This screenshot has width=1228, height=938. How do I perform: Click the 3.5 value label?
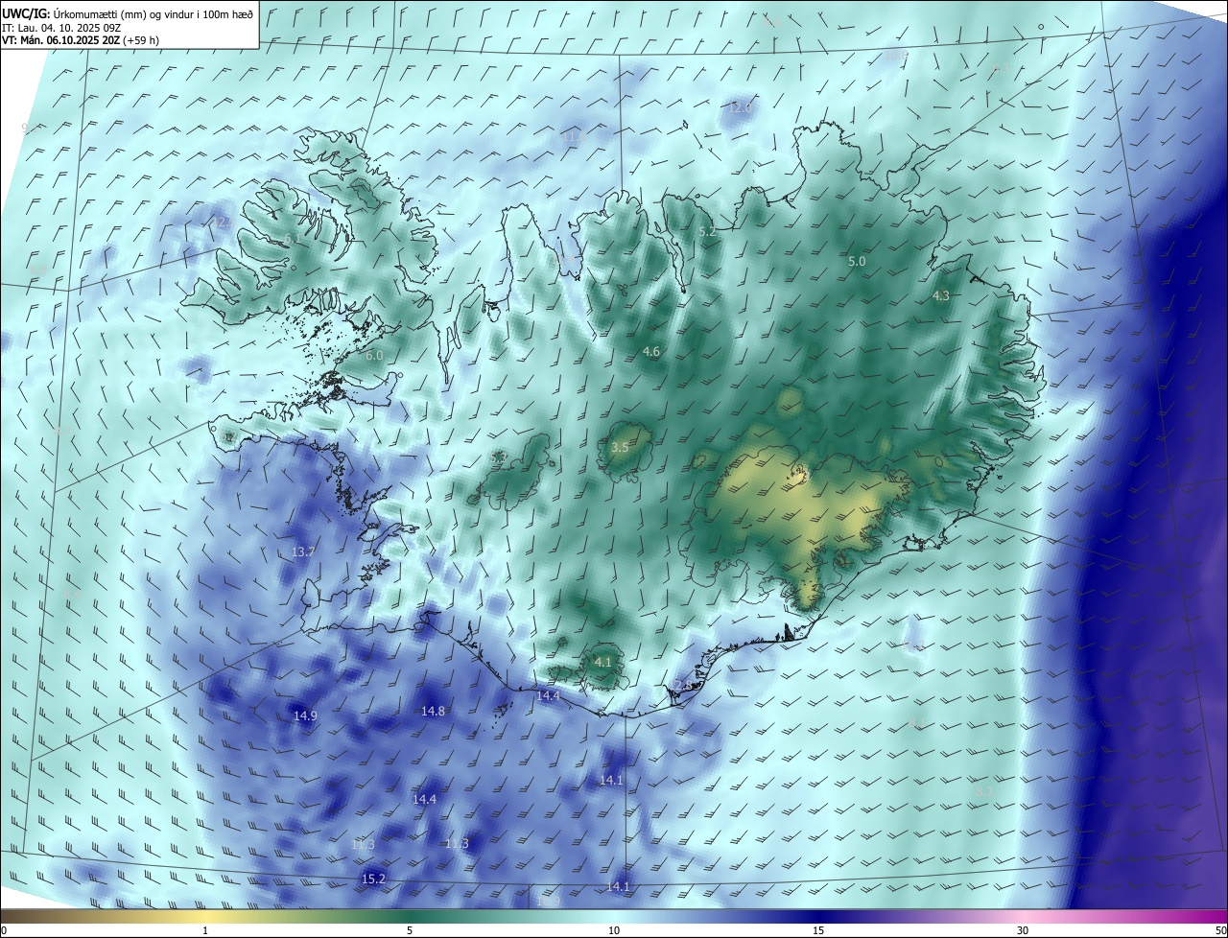620,447
